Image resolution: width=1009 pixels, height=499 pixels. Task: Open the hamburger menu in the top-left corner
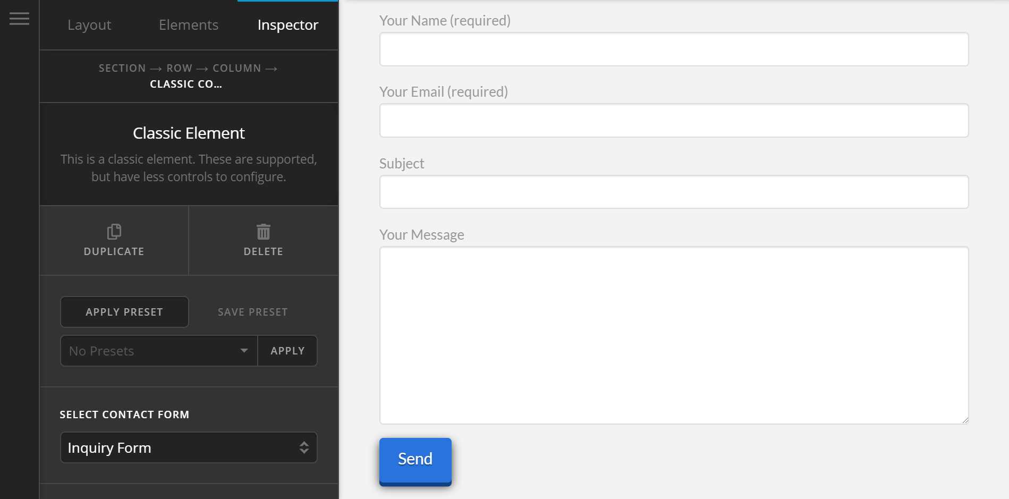19,18
